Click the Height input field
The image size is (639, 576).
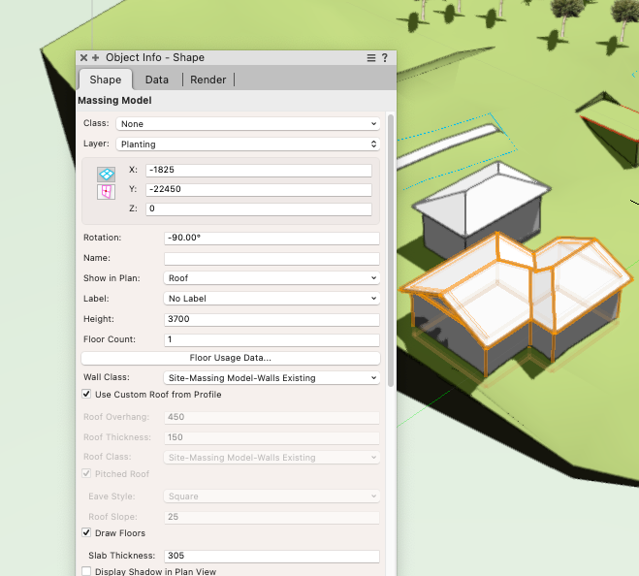272,319
